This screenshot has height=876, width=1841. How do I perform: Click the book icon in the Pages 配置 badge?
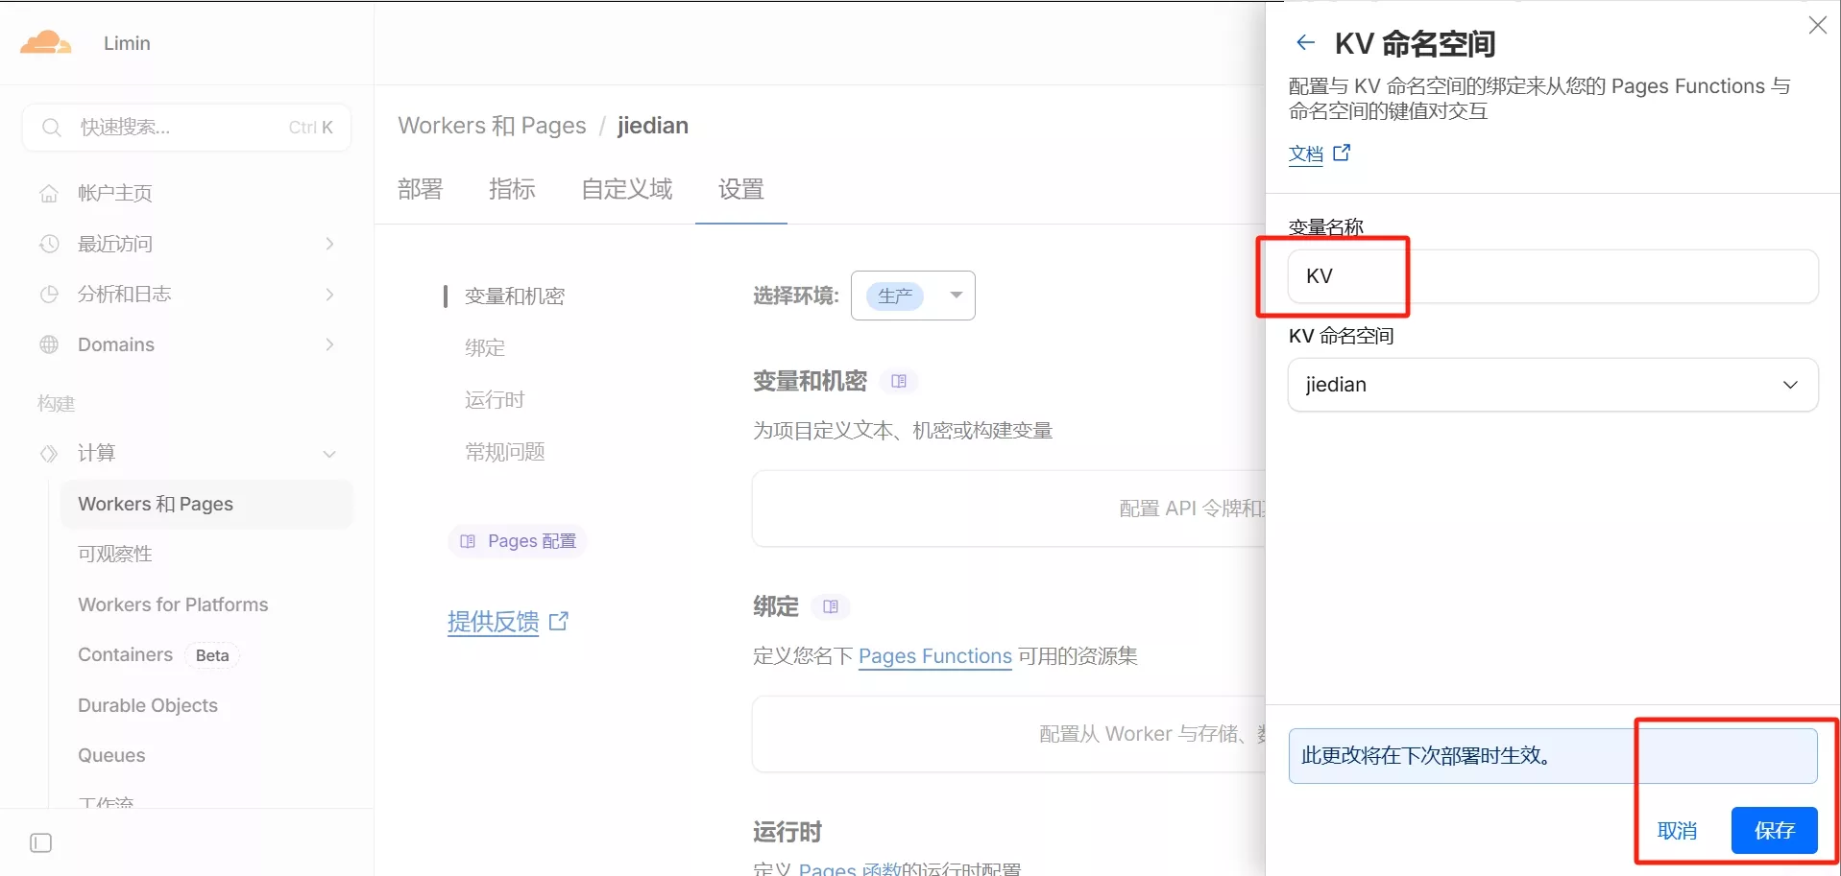click(x=468, y=541)
